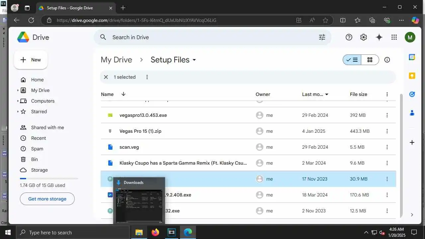Click the storage usage progress bar

(x=49, y=179)
